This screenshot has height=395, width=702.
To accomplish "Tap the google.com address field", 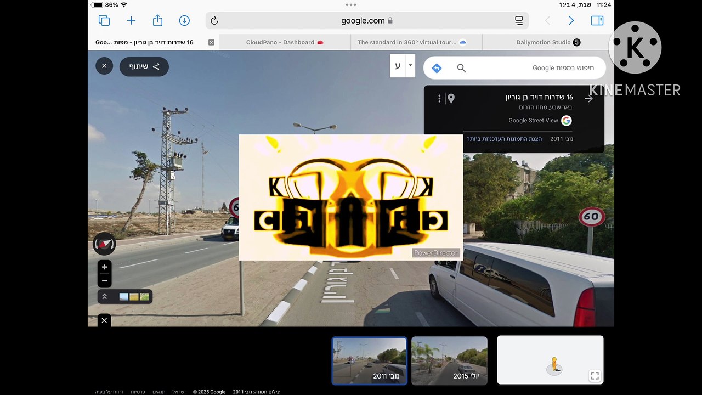I will [x=367, y=20].
